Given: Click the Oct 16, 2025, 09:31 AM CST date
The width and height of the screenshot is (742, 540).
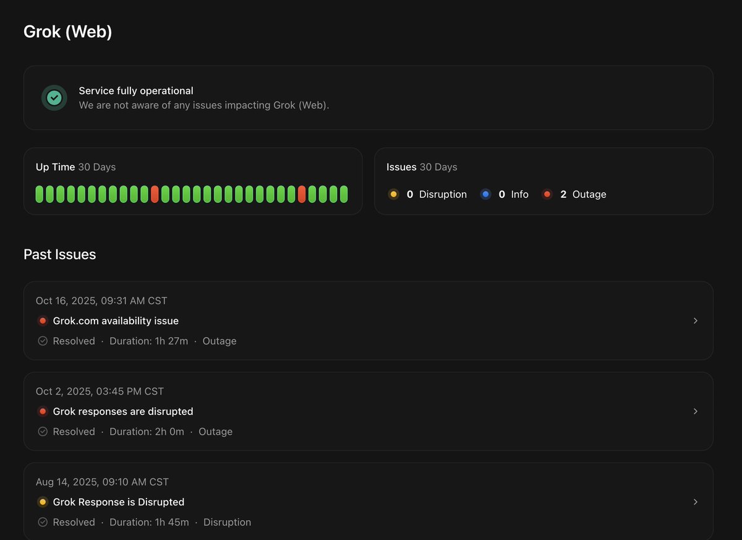Looking at the screenshot, I should point(101,301).
